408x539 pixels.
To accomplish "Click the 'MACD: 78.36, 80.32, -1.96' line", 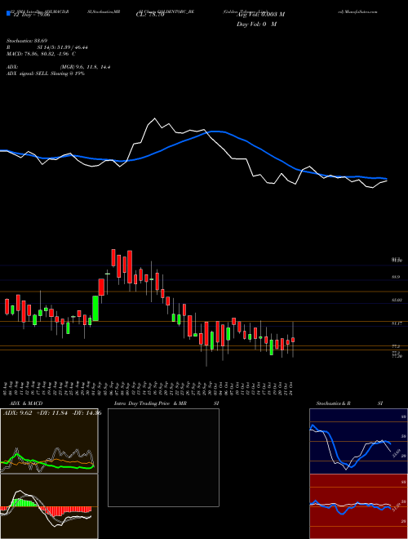I will click(x=39, y=54).
